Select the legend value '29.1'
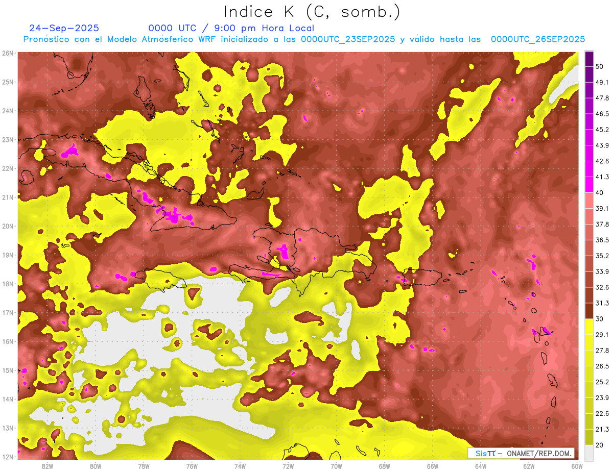 pos(602,335)
